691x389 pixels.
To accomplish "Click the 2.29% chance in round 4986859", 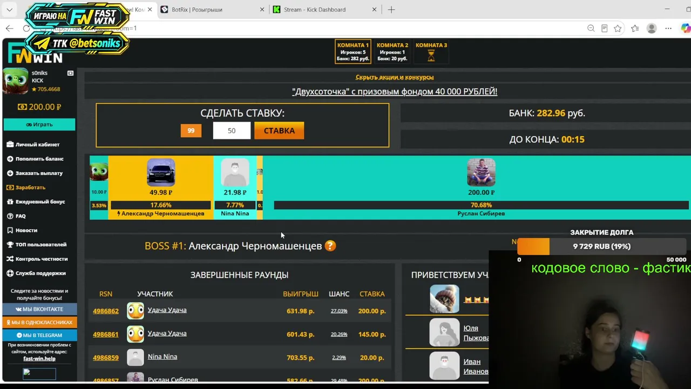I will [339, 358].
